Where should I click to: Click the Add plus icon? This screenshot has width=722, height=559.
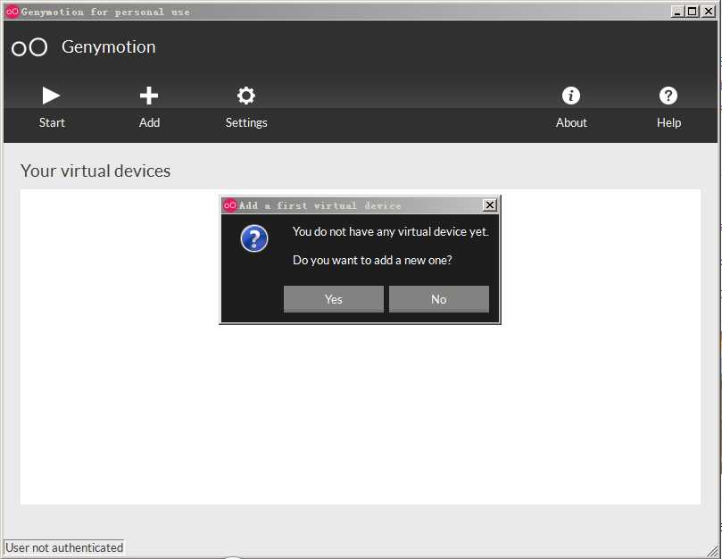point(149,96)
